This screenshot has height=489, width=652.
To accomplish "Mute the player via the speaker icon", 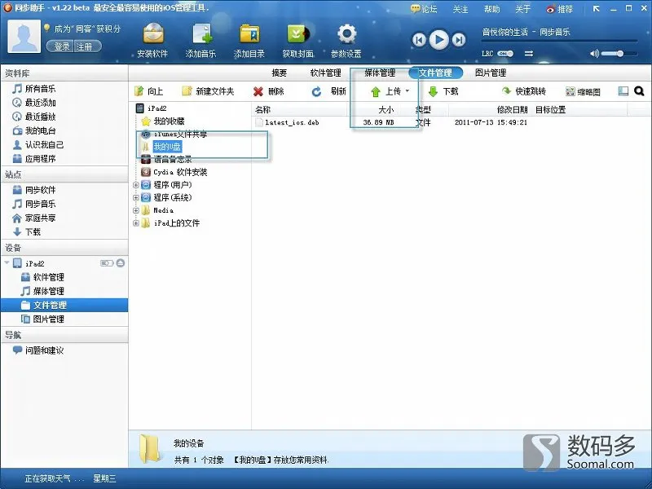I will tap(594, 54).
